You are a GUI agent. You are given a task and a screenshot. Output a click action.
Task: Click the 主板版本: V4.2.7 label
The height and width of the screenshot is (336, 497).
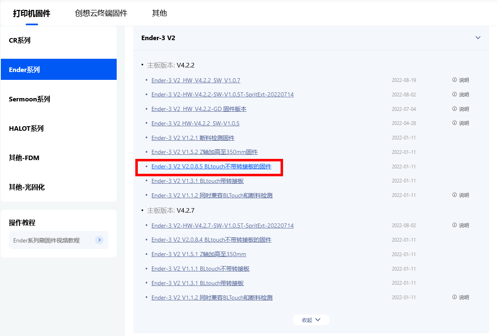170,211
